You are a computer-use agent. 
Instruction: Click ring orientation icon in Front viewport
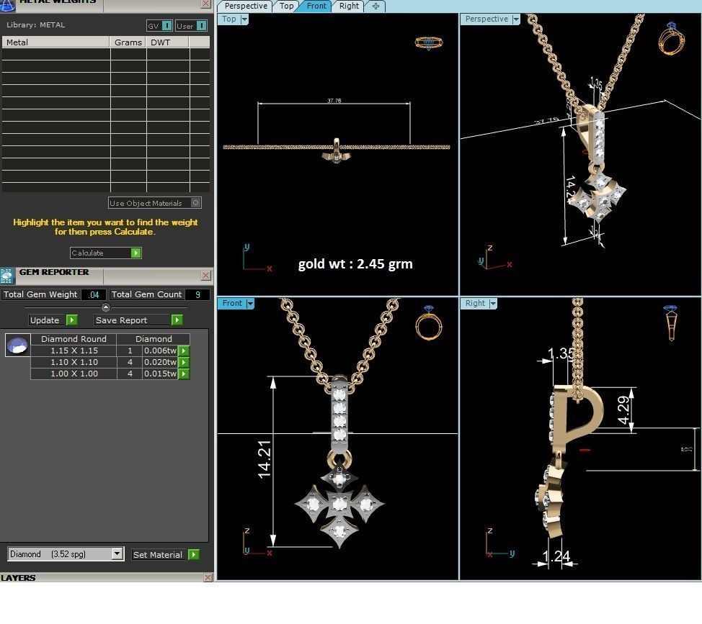pos(428,322)
